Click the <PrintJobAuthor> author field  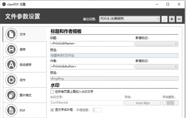[92, 67]
